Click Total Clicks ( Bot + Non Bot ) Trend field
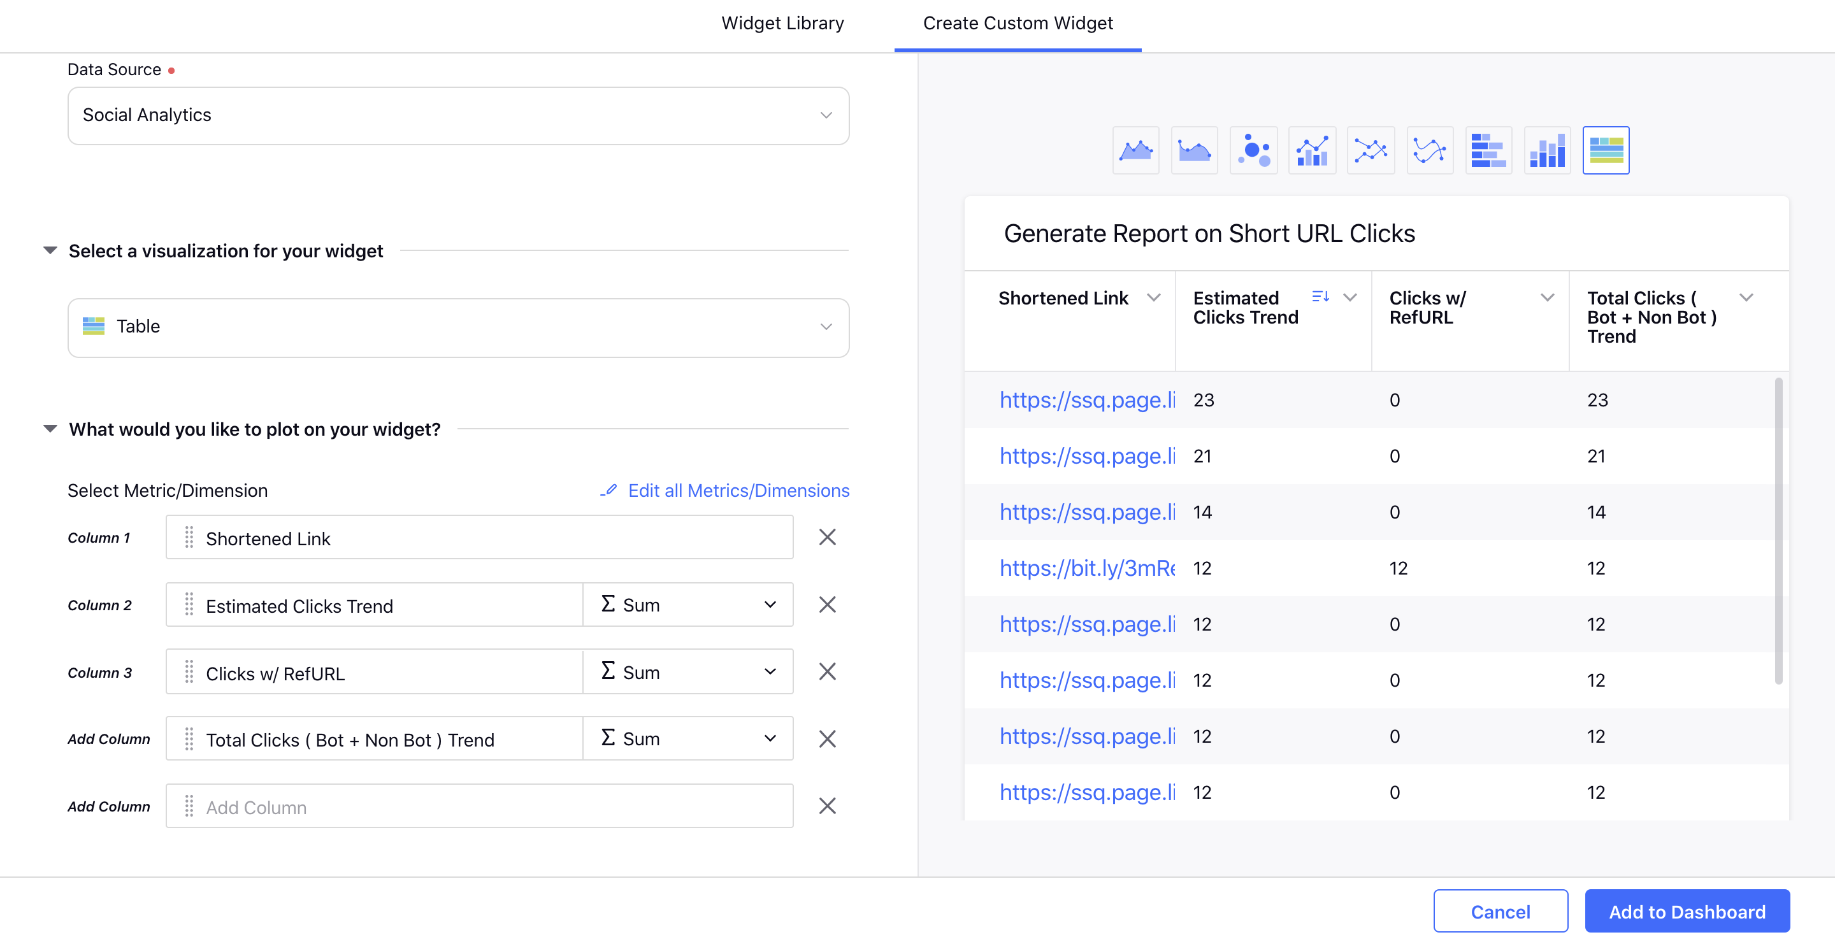Viewport: 1835px width, 944px height. tap(375, 739)
